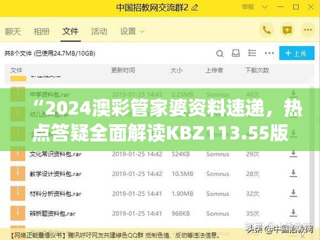Download 材料分析资料包.rar with arrow icon
Screen dimensions: 320x240
[x=293, y=193]
